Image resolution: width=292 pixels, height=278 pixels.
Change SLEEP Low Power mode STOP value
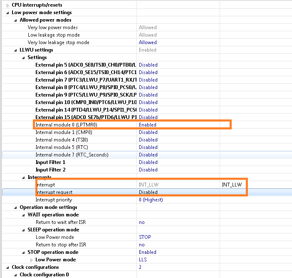point(145,237)
